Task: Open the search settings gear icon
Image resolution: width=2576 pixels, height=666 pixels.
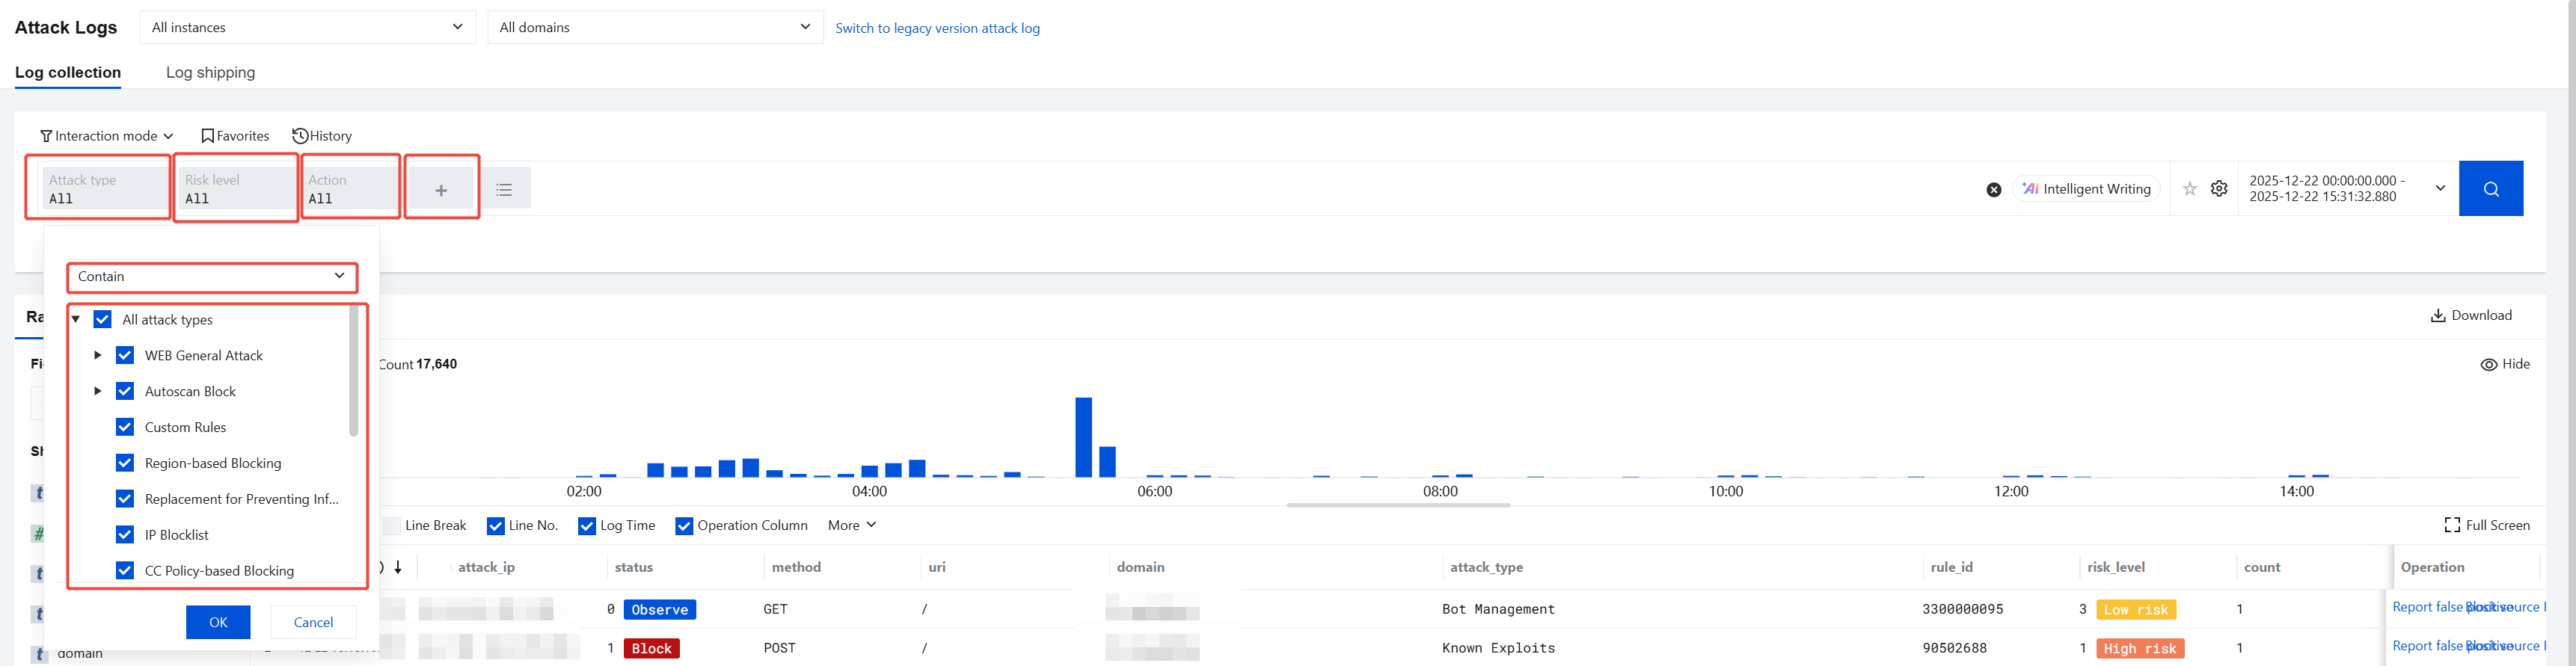Action: [2219, 189]
